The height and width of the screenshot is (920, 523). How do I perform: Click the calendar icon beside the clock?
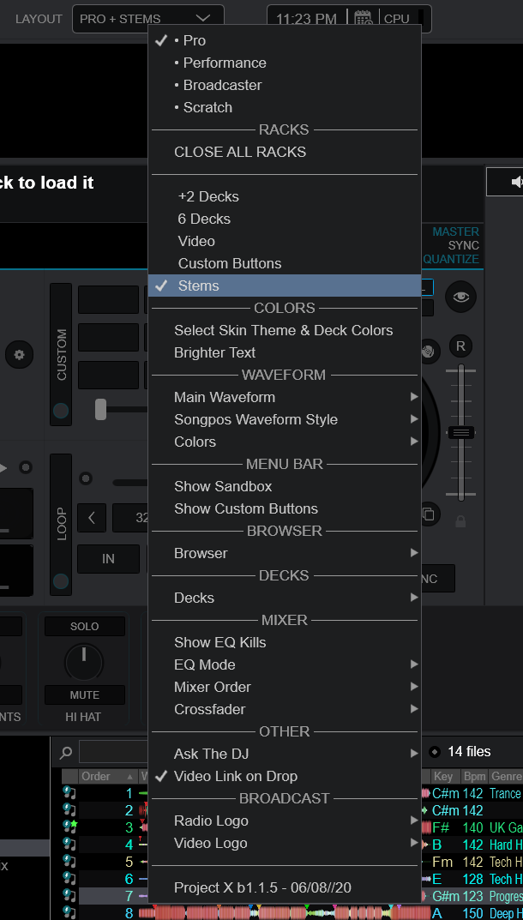364,19
